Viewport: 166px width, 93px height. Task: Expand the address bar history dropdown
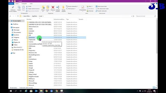coord(132,16)
